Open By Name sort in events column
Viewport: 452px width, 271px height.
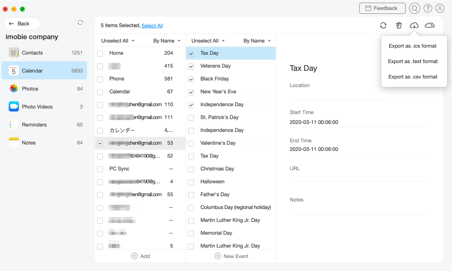257,41
